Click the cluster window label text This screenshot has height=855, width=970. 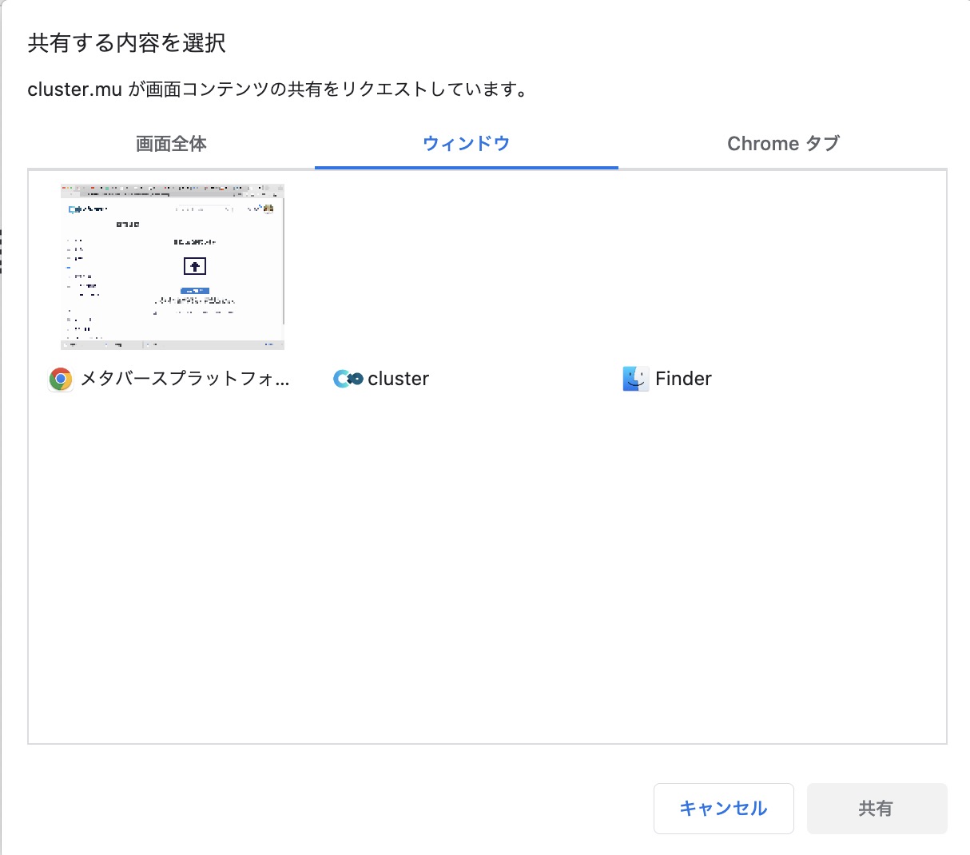click(x=398, y=378)
